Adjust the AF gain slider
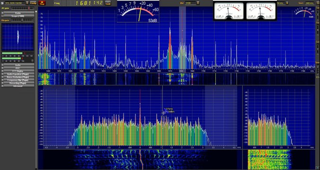 coord(22,8)
